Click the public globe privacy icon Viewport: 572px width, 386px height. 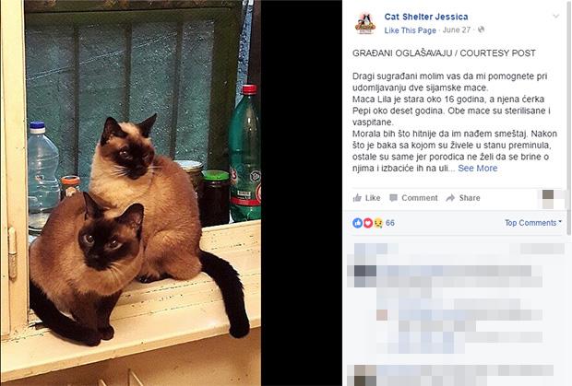pos(482,29)
